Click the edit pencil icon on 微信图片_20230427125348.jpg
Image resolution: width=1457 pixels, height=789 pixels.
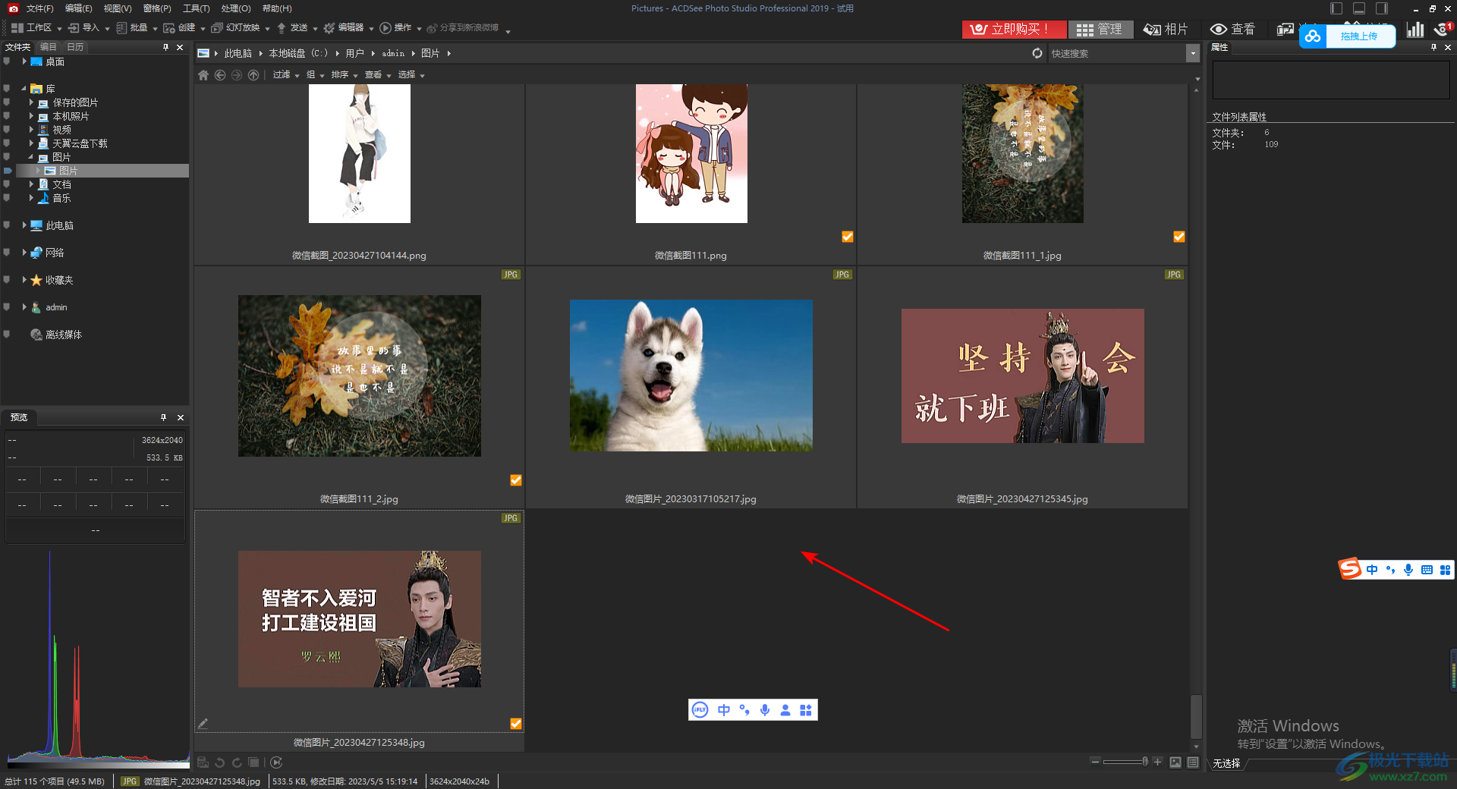203,724
